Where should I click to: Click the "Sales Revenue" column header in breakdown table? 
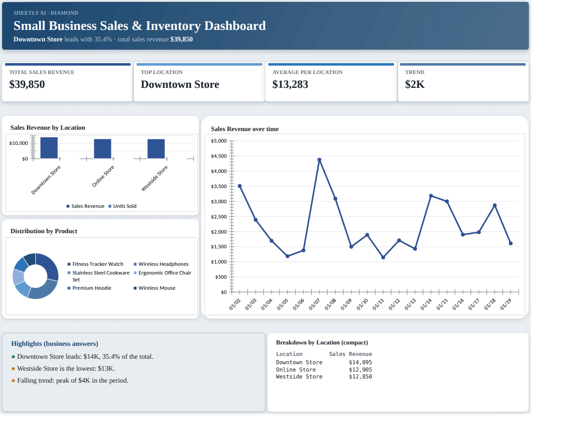350,354
